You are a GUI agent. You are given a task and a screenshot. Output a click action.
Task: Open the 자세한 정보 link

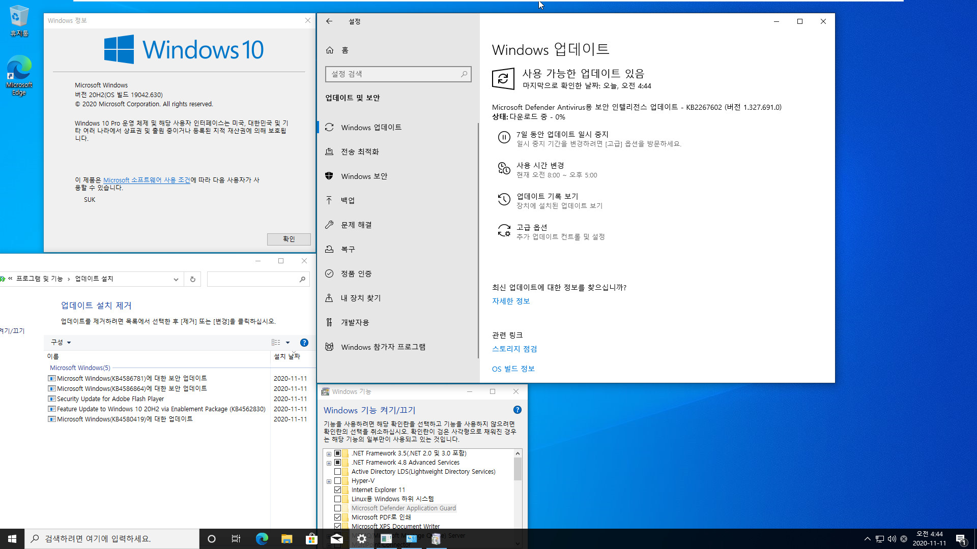[511, 301]
